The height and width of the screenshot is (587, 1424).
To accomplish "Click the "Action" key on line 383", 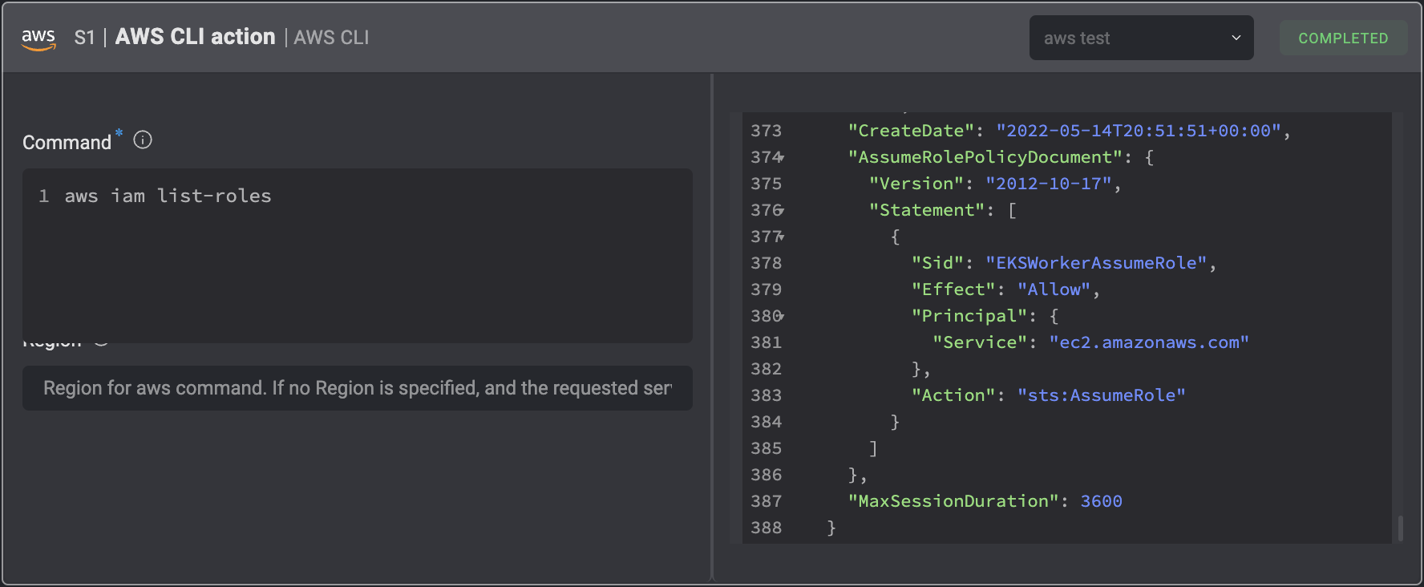I will tap(953, 395).
